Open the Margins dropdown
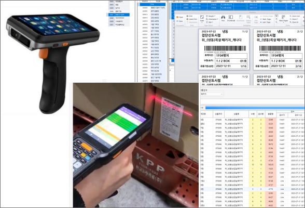 [x=211, y=16]
